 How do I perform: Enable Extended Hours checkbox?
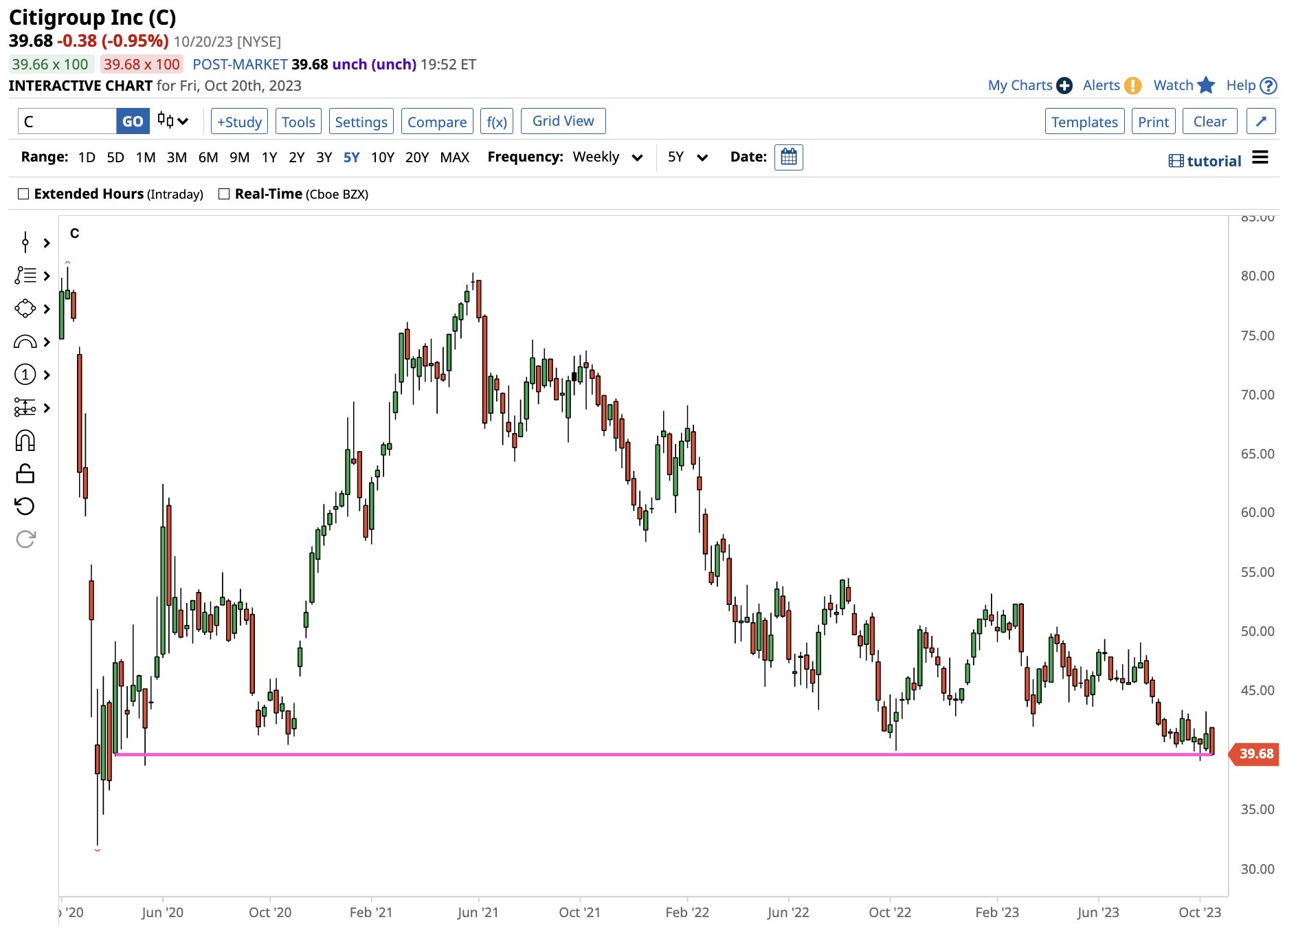23,194
